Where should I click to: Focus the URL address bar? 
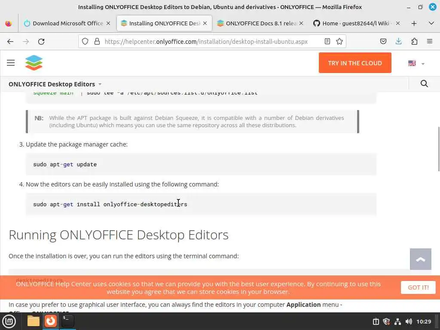(206, 42)
